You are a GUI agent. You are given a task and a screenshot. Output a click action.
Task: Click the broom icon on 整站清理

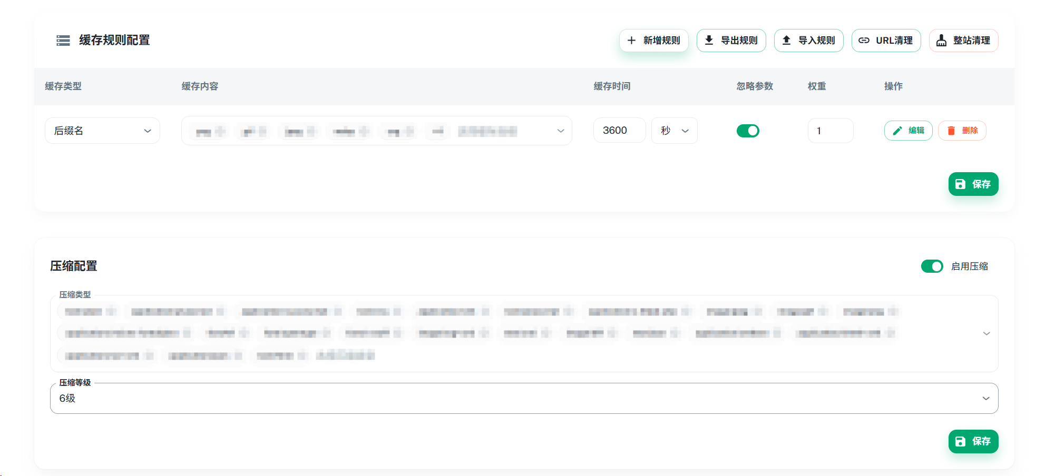(941, 41)
